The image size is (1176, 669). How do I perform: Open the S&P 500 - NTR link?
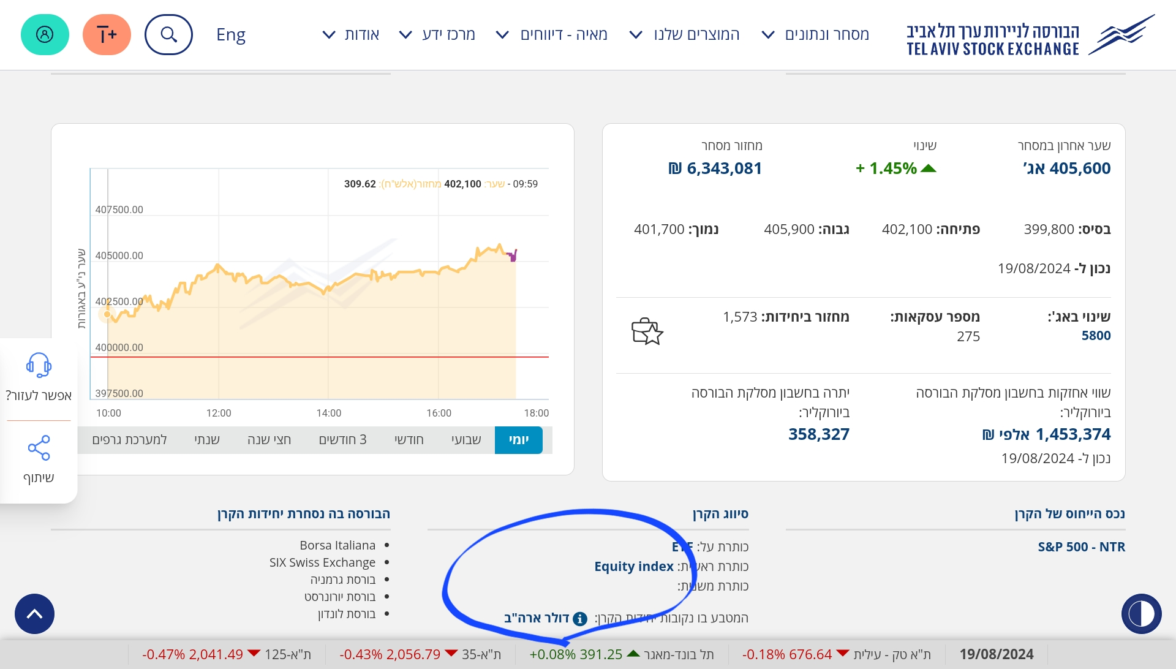pos(1081,546)
